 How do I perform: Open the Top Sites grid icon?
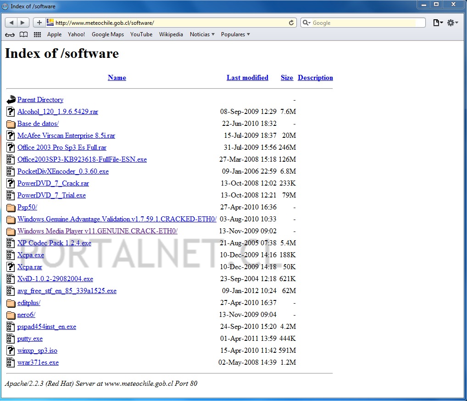[x=37, y=34]
